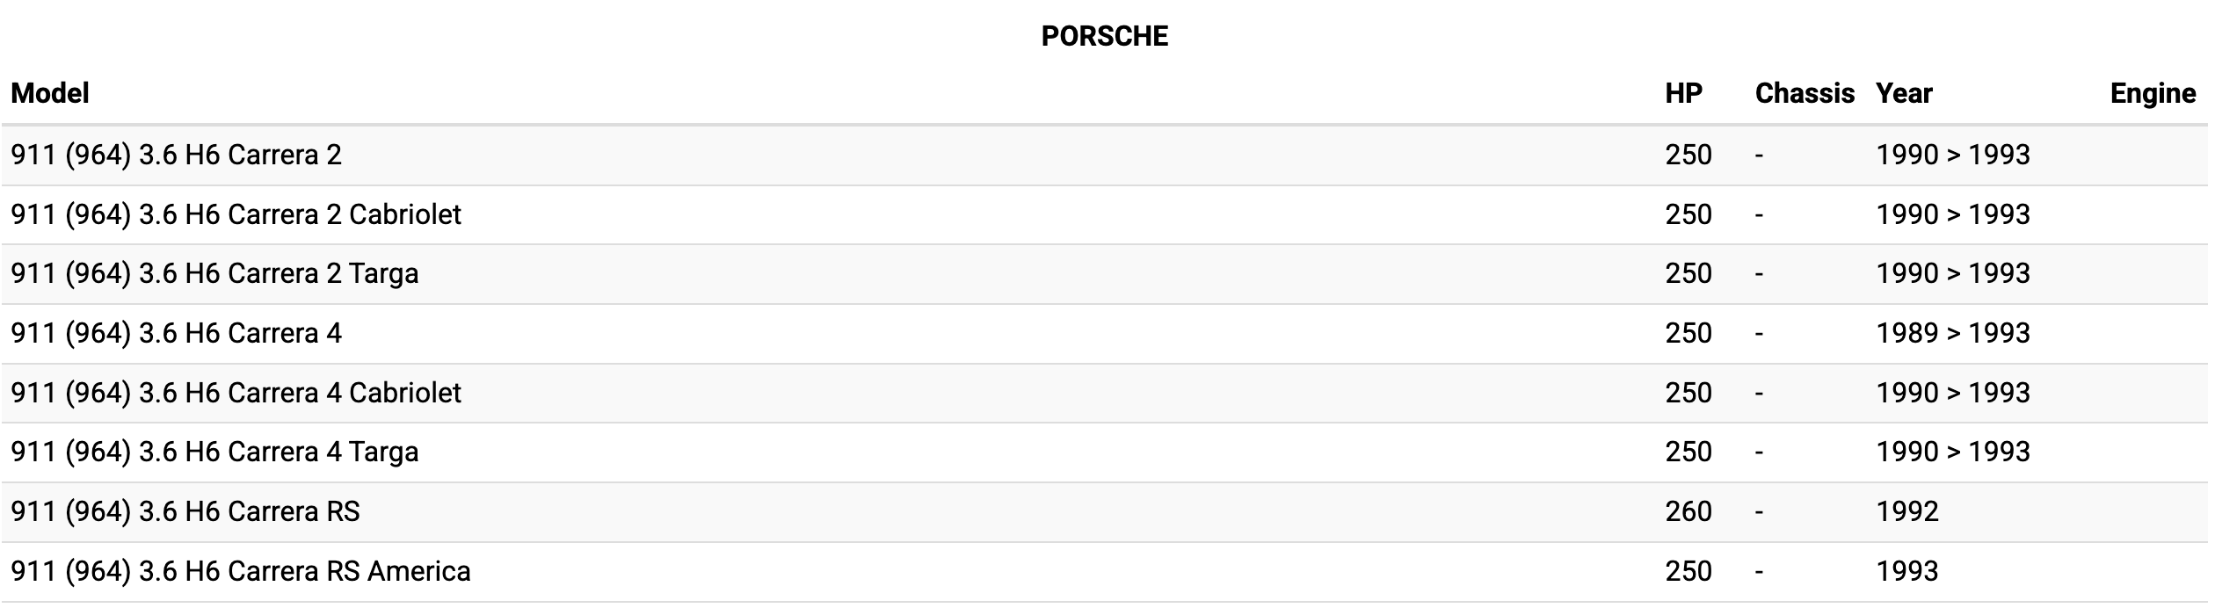Click the 1989 > 1993 year range
This screenshot has height=608, width=2215.
[1952, 334]
